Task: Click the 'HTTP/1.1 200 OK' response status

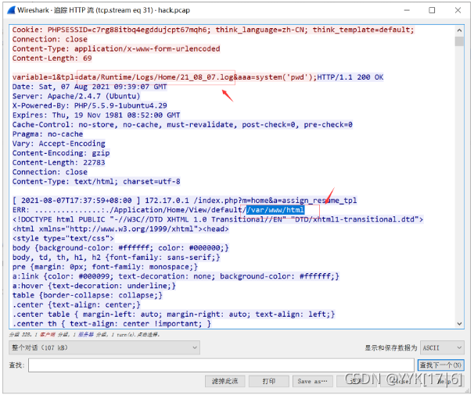Action: click(x=350, y=77)
